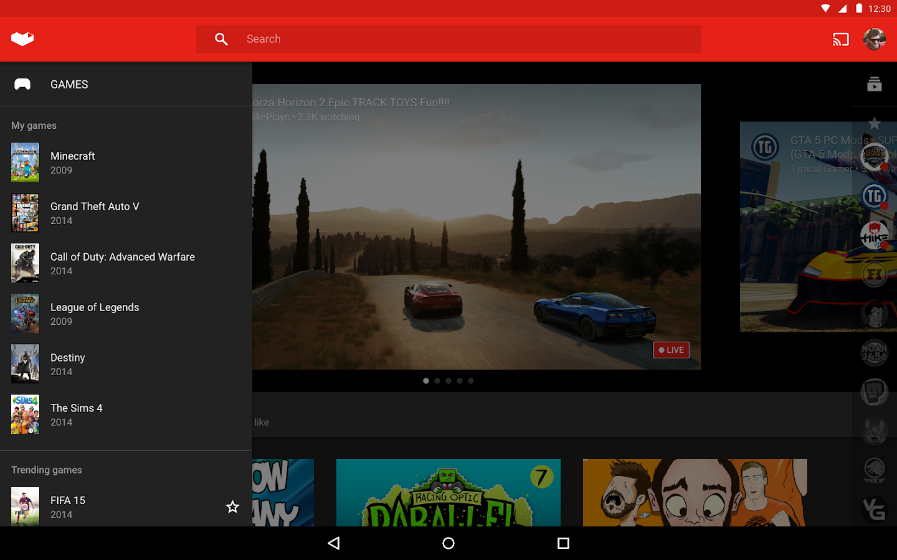Image resolution: width=897 pixels, height=560 pixels.
Task: Select FIFA 15 under Trending games
Action: pyautogui.click(x=126, y=506)
